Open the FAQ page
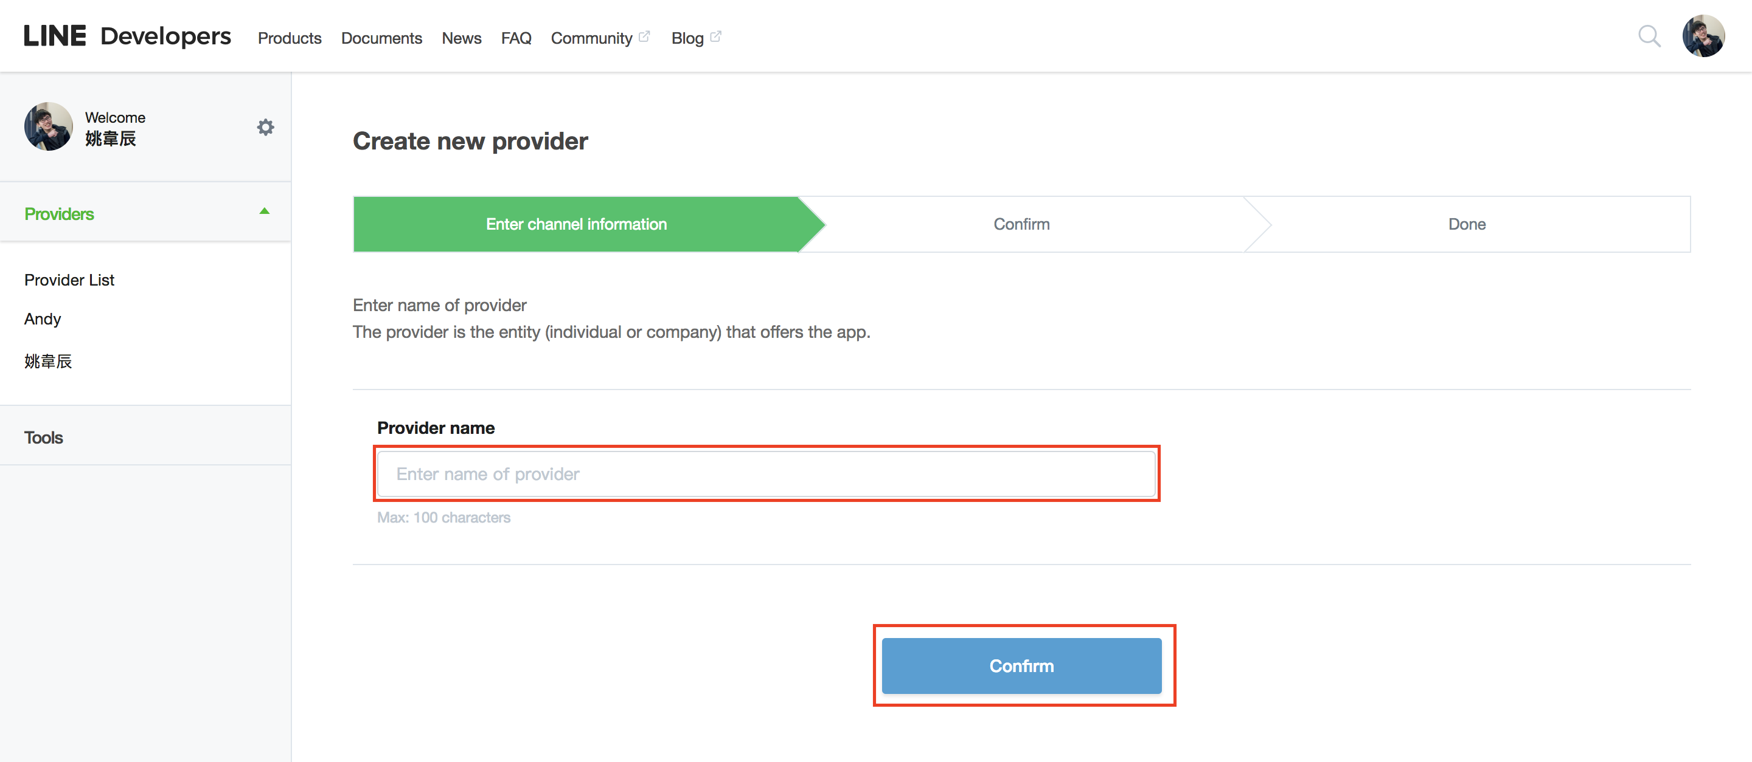Screen dimensions: 1752x762 pyautogui.click(x=516, y=38)
